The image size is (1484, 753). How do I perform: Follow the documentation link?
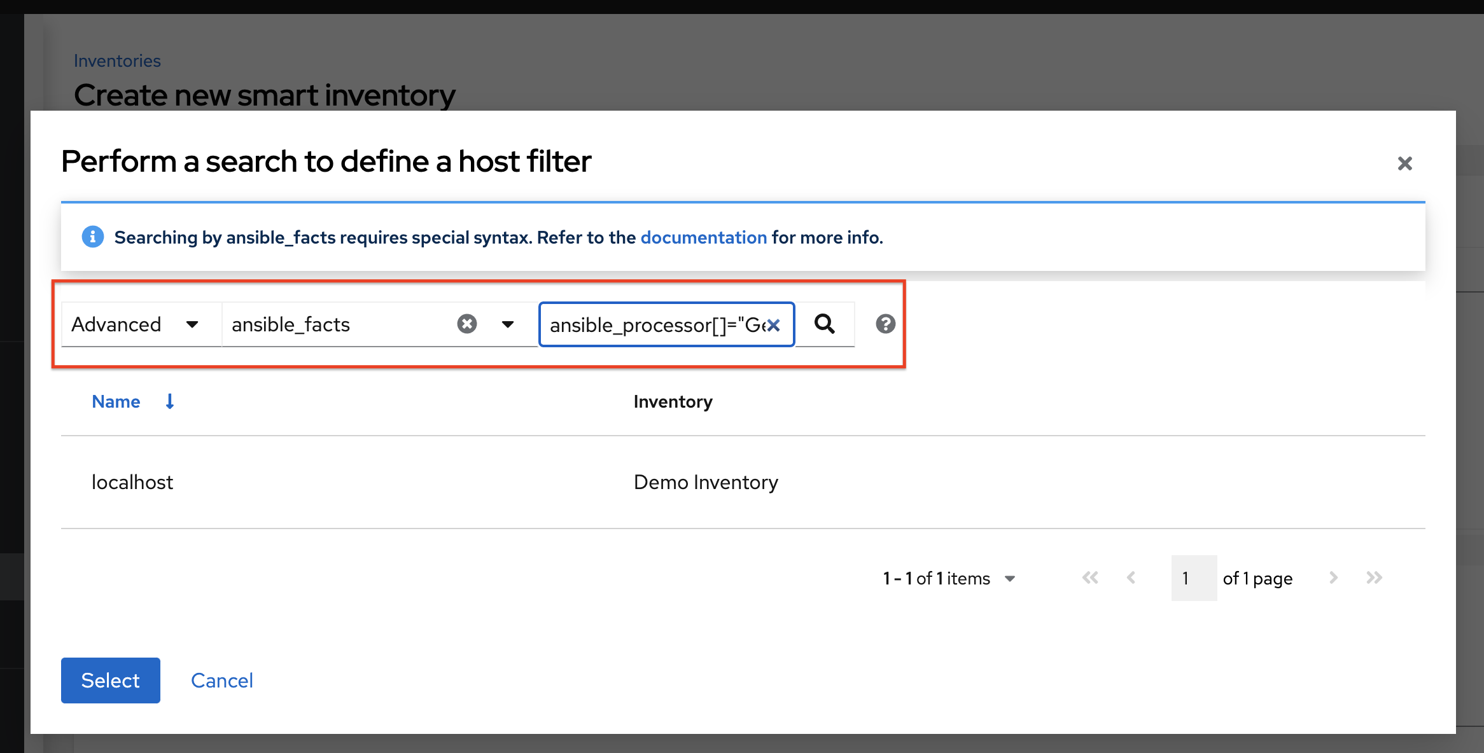coord(703,237)
